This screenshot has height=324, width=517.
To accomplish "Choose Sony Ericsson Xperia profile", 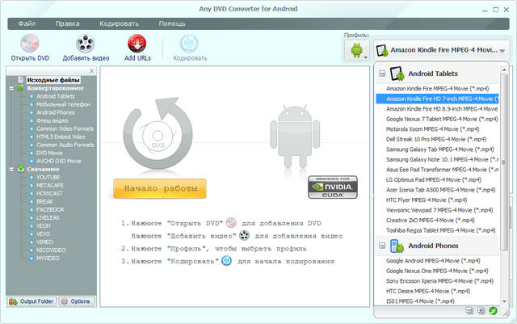I will tap(438, 281).
